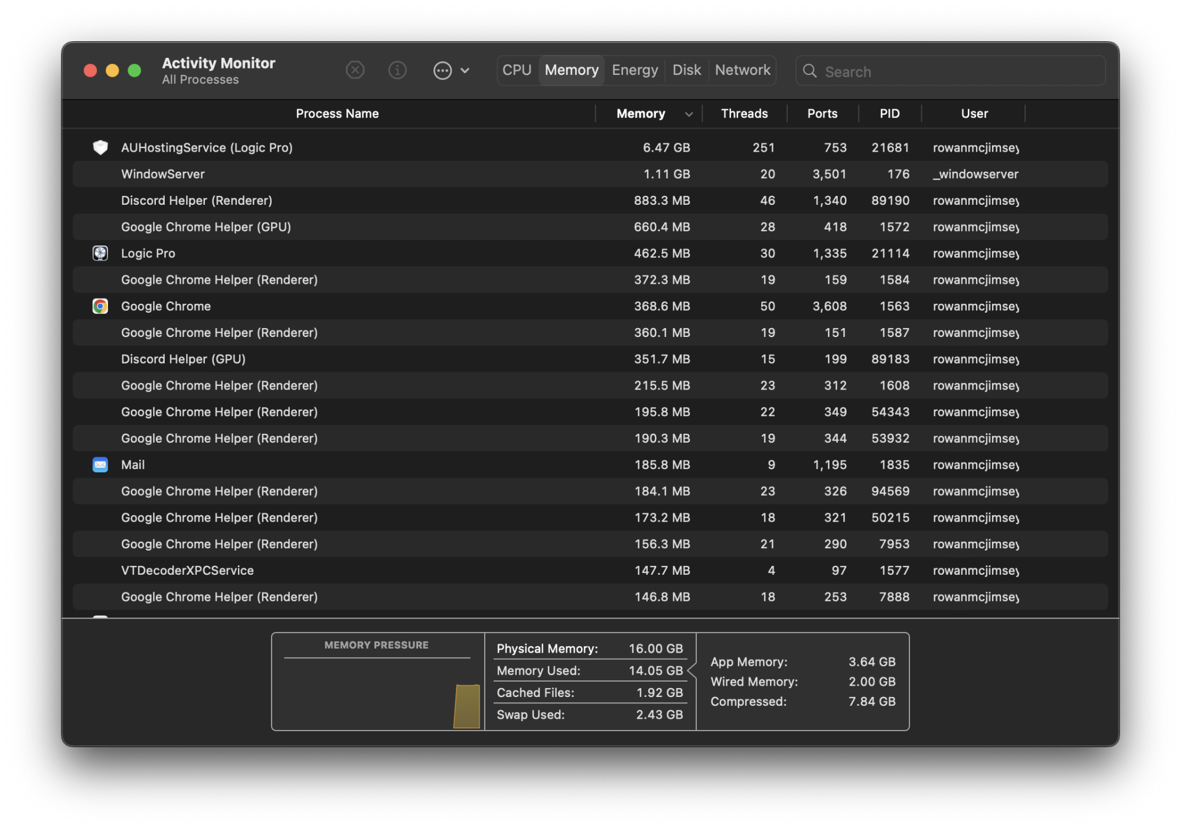Sort by PID column header
Screen dimensions: 1181x828
[889, 114]
